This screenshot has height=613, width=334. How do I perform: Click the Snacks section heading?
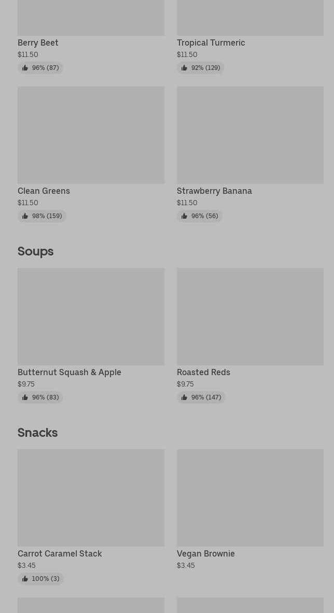pos(37,433)
